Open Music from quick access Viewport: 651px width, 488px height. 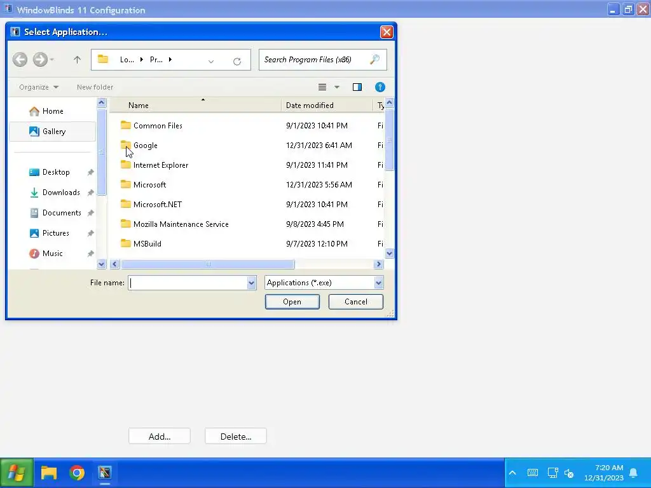tap(53, 254)
